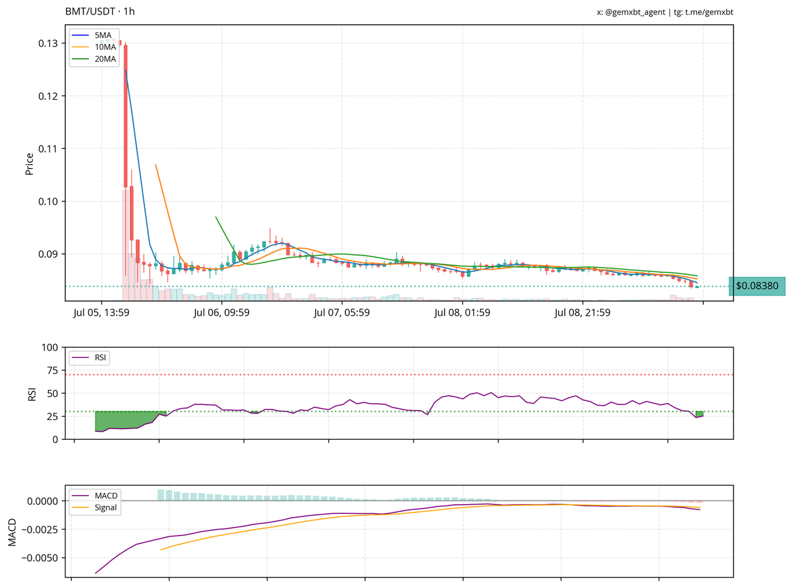The width and height of the screenshot is (788, 588).
Task: Click the 0.09 price axis label
Action: [48, 254]
